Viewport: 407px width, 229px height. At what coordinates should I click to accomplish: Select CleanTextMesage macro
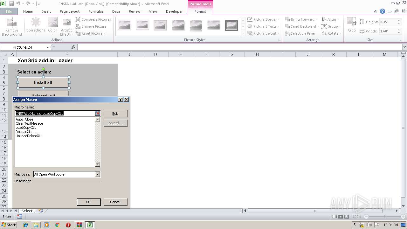[x=29, y=123]
